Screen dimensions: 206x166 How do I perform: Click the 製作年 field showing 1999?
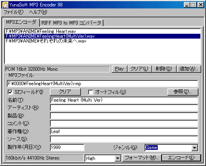point(67,148)
